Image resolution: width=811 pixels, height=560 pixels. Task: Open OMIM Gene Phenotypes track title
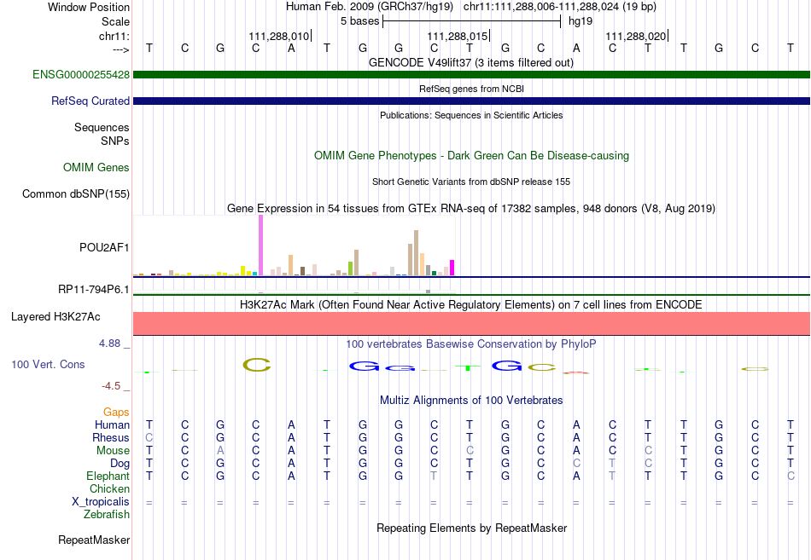pyautogui.click(x=471, y=155)
